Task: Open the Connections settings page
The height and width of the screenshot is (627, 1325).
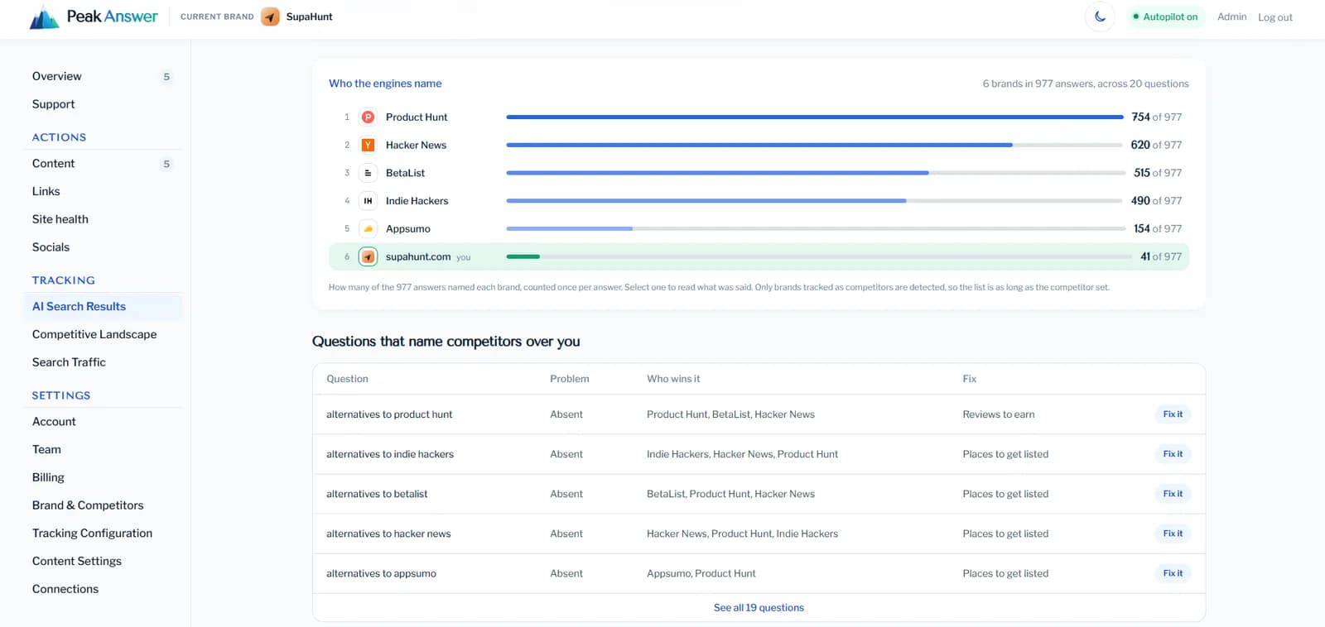Action: [65, 589]
